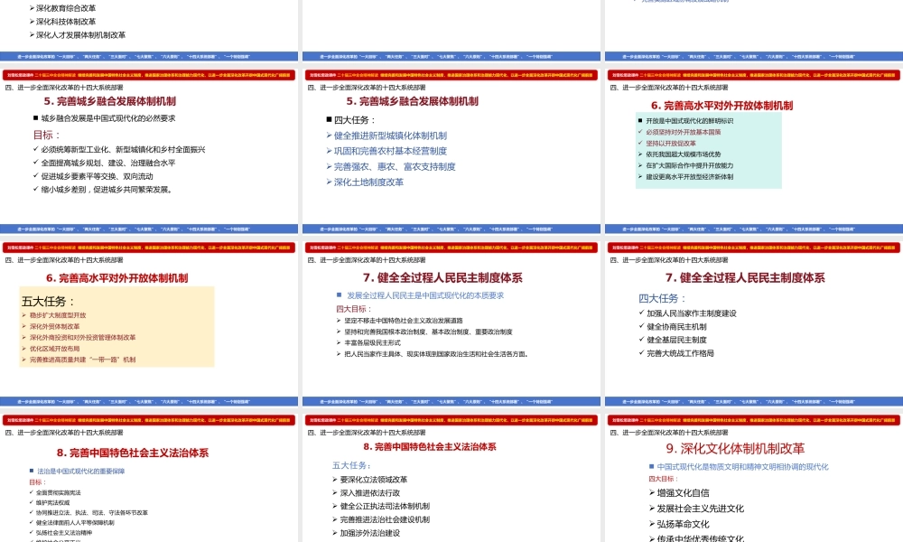
Task: Click blue line 发展全过程人民民主是中国式现代化的本质要求
Action: [x=425, y=295]
